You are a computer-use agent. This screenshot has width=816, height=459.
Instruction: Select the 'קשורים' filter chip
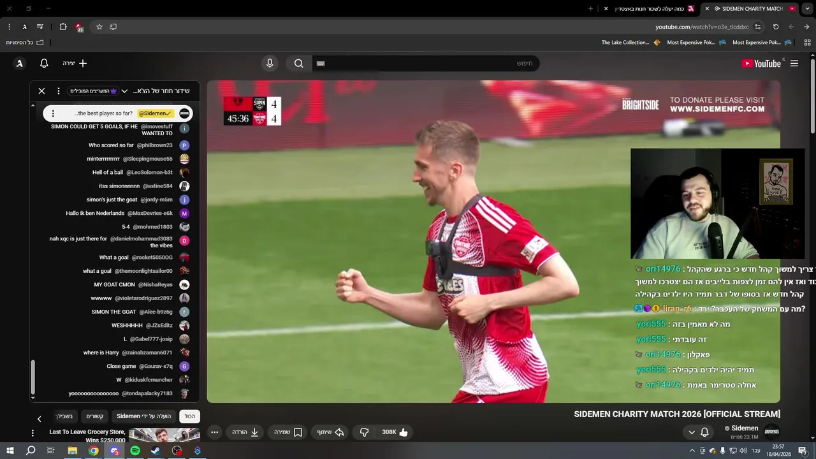coord(95,416)
